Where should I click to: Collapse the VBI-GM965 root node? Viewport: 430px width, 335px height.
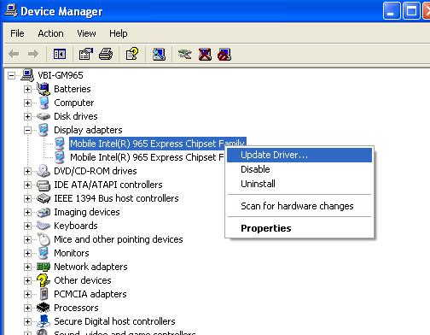pyautogui.click(x=12, y=75)
